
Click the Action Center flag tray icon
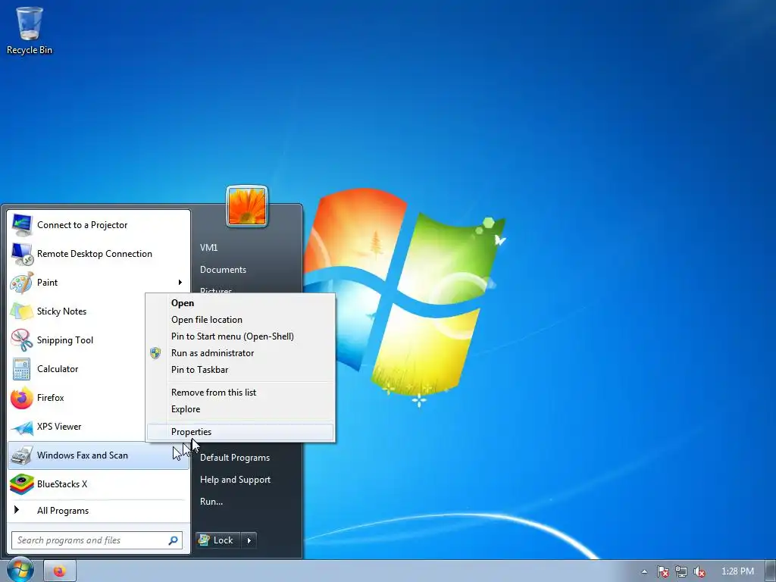coord(662,571)
